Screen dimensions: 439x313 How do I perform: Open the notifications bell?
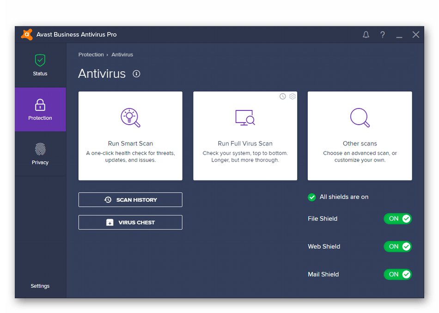click(366, 35)
